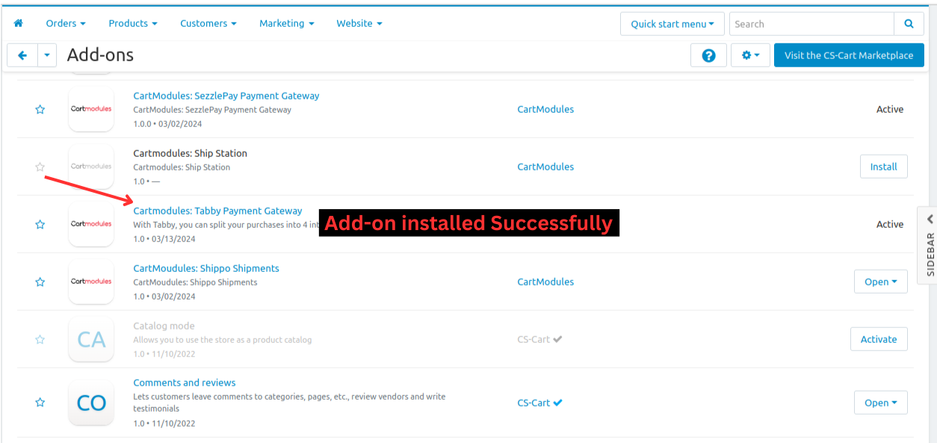The image size is (937, 443).
Task: Toggle favorite star for Comments and reviews
Action: tap(40, 403)
